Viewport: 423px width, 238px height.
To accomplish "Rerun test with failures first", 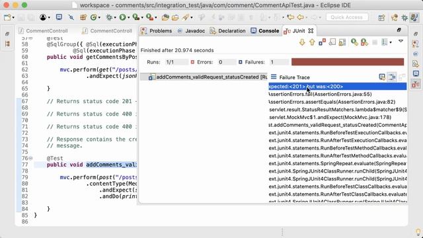I will 364,42.
